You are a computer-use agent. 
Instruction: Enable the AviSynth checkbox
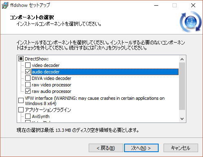(28, 116)
